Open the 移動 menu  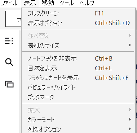48,3
